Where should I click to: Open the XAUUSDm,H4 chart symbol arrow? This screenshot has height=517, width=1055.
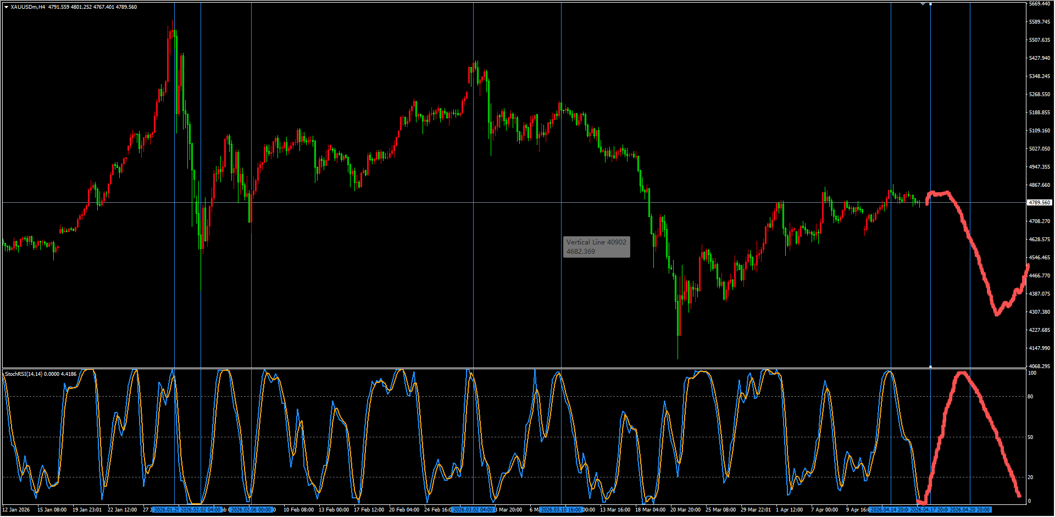6,7
